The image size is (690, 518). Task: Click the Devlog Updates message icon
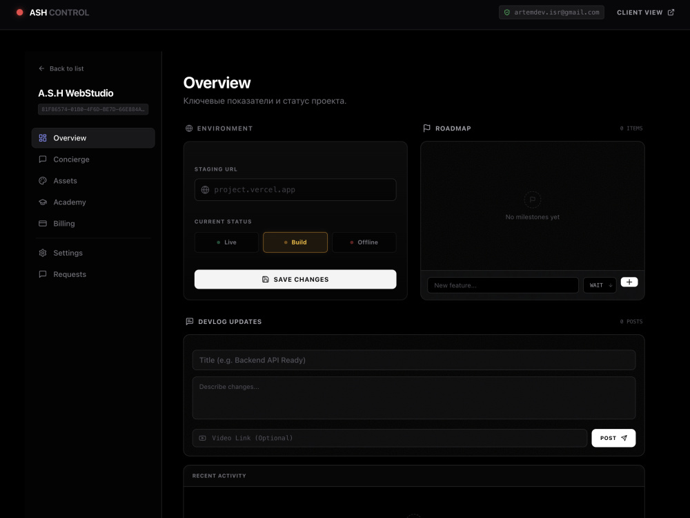coord(190,322)
